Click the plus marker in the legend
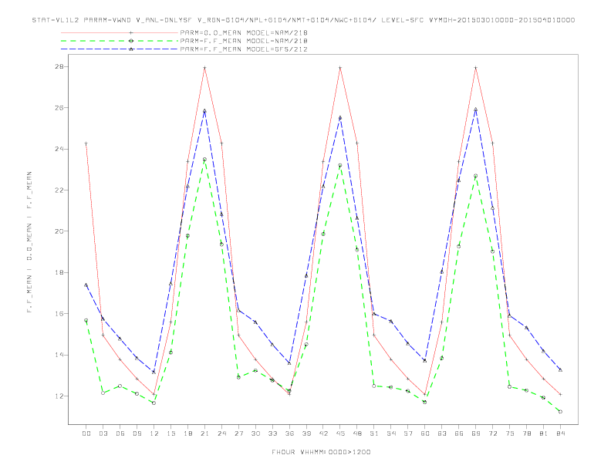Screen dimensions: 611x472 (131, 32)
